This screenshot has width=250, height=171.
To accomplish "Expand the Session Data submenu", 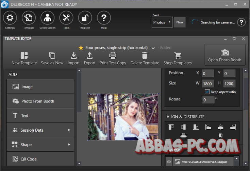I will 69,130.
